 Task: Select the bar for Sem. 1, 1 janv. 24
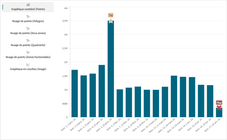coord(75,93)
